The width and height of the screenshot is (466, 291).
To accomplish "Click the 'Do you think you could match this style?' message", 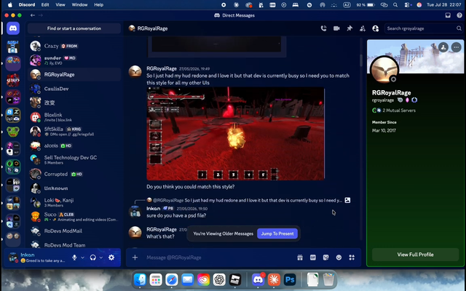I will coord(191,187).
